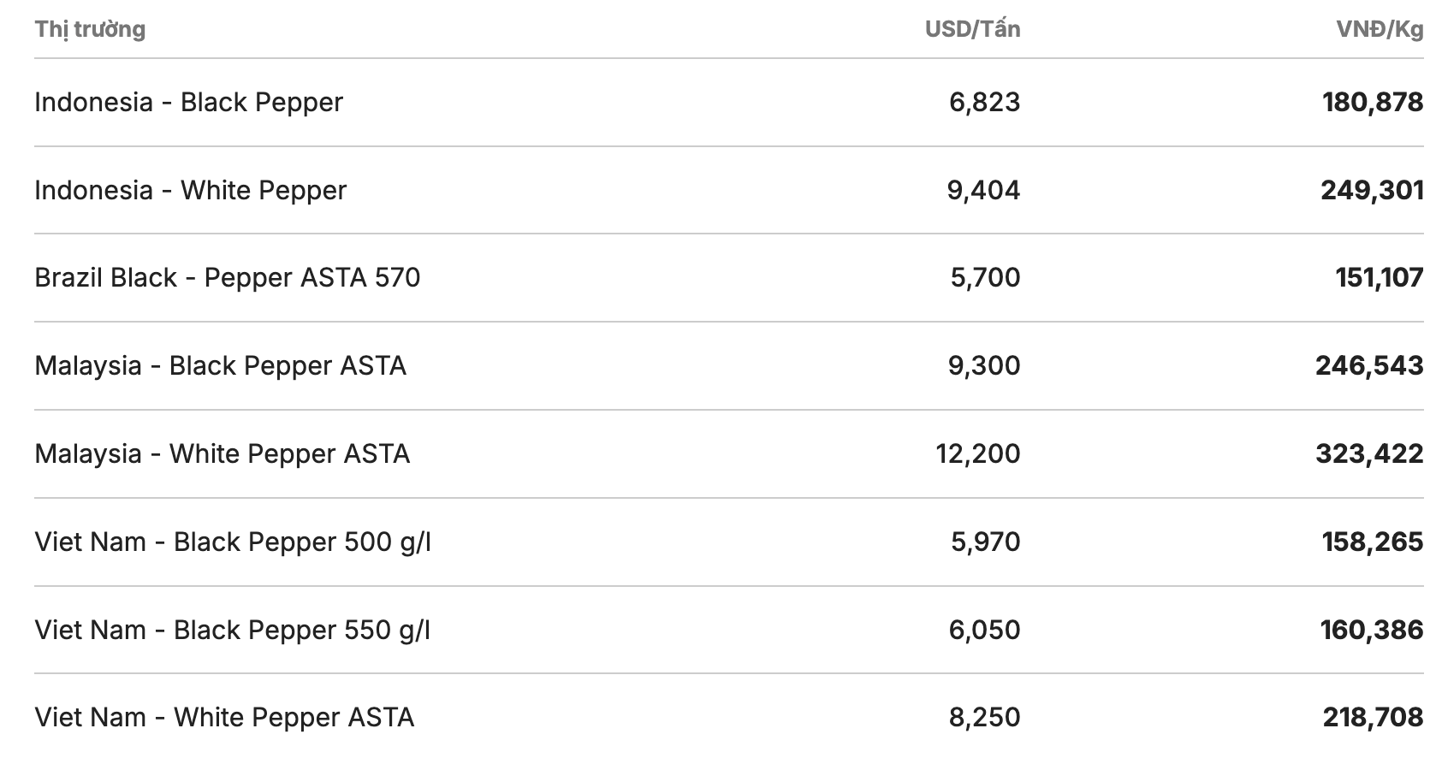Click the 12,200 USD price value
1436x758 pixels.
click(x=978, y=453)
